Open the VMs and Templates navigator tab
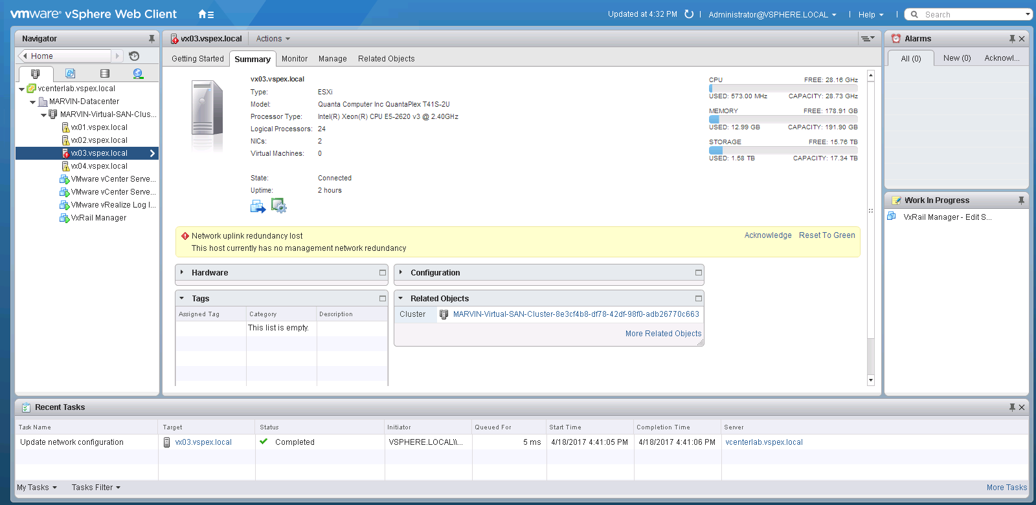This screenshot has width=1036, height=505. (x=70, y=74)
